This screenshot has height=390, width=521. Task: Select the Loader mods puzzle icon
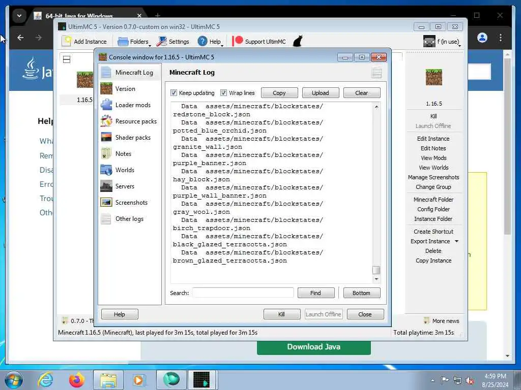coord(106,105)
